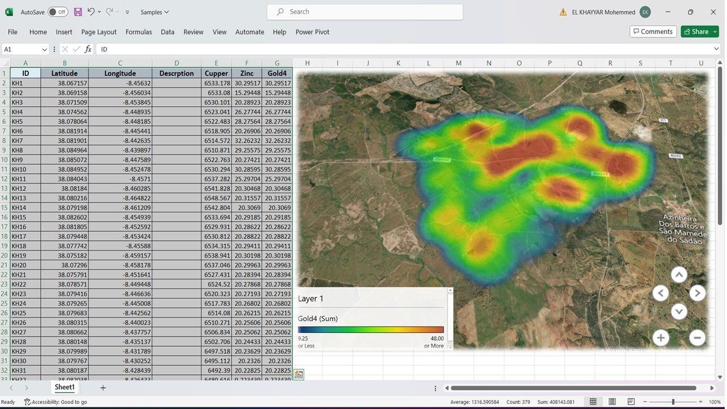
Task: Open the Insert Function dialog via fx icon
Action: pyautogui.click(x=88, y=49)
